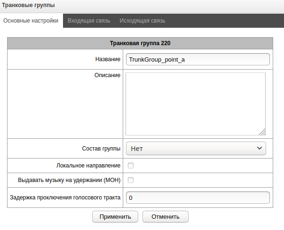Click the Задержка проключения голосового тракта input
The width and height of the screenshot is (284, 230).
(x=197, y=198)
